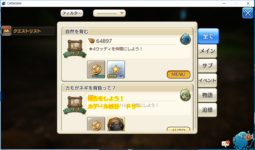255x150 pixels.
Task: Open the Field robot mascot icon
Action: (x=242, y=141)
